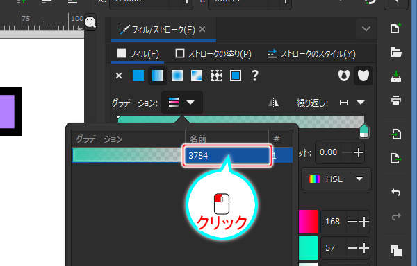Screen dimensions: 417x266
Task: Click the Undo arrow icon
Action: (395, 193)
